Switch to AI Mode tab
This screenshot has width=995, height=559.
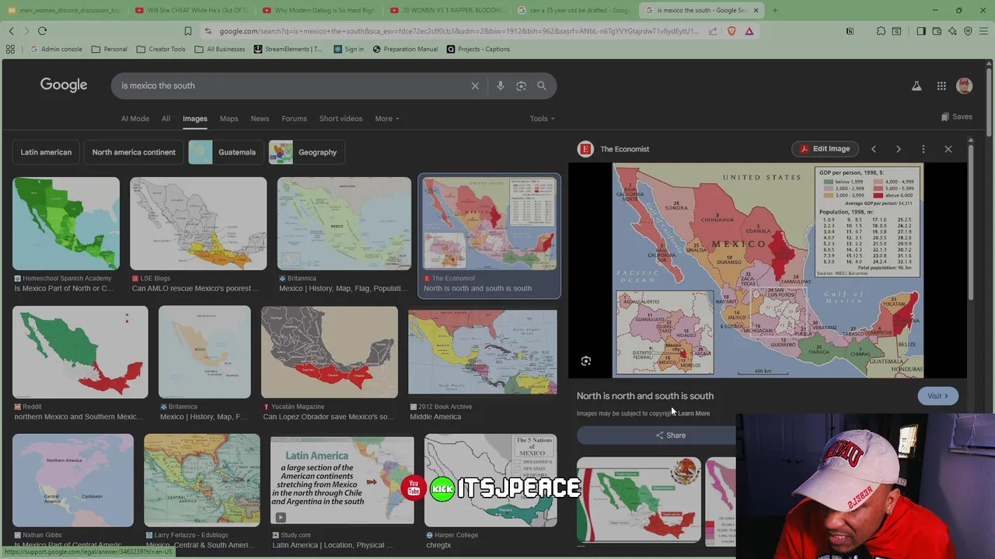pos(135,119)
